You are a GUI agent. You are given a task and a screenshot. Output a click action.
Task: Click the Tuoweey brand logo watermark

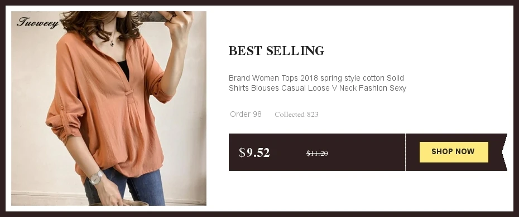coord(38,23)
